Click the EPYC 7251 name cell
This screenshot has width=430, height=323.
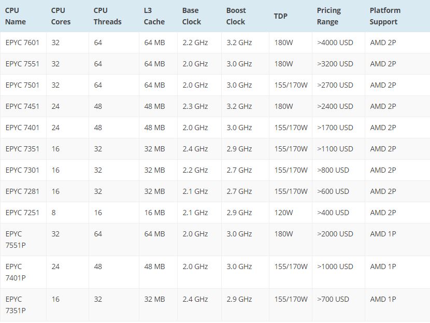pyautogui.click(x=22, y=213)
